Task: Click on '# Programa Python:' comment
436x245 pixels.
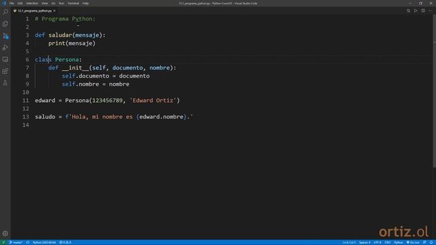Action: coord(65,19)
